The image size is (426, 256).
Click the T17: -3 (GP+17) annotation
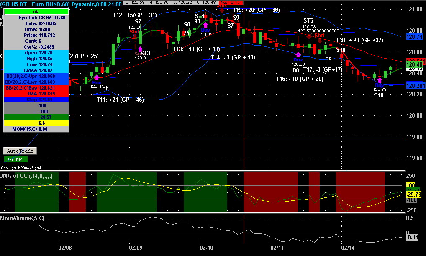pyautogui.click(x=323, y=69)
